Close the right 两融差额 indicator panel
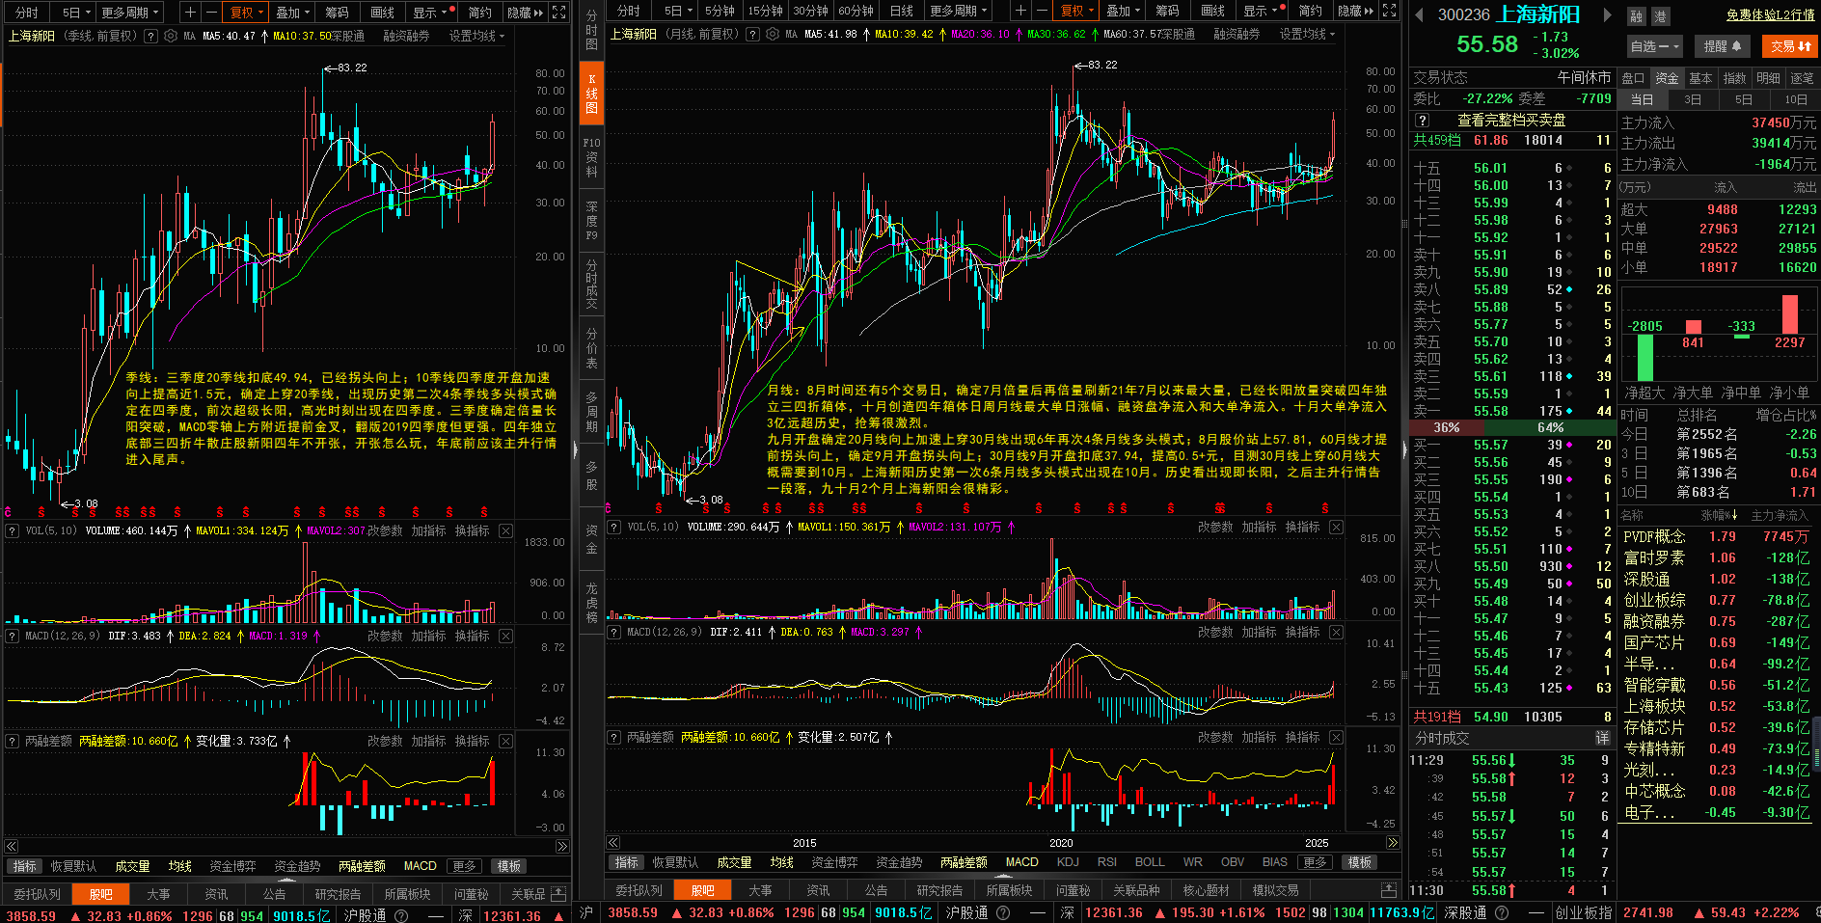1821x923 pixels. [1336, 738]
